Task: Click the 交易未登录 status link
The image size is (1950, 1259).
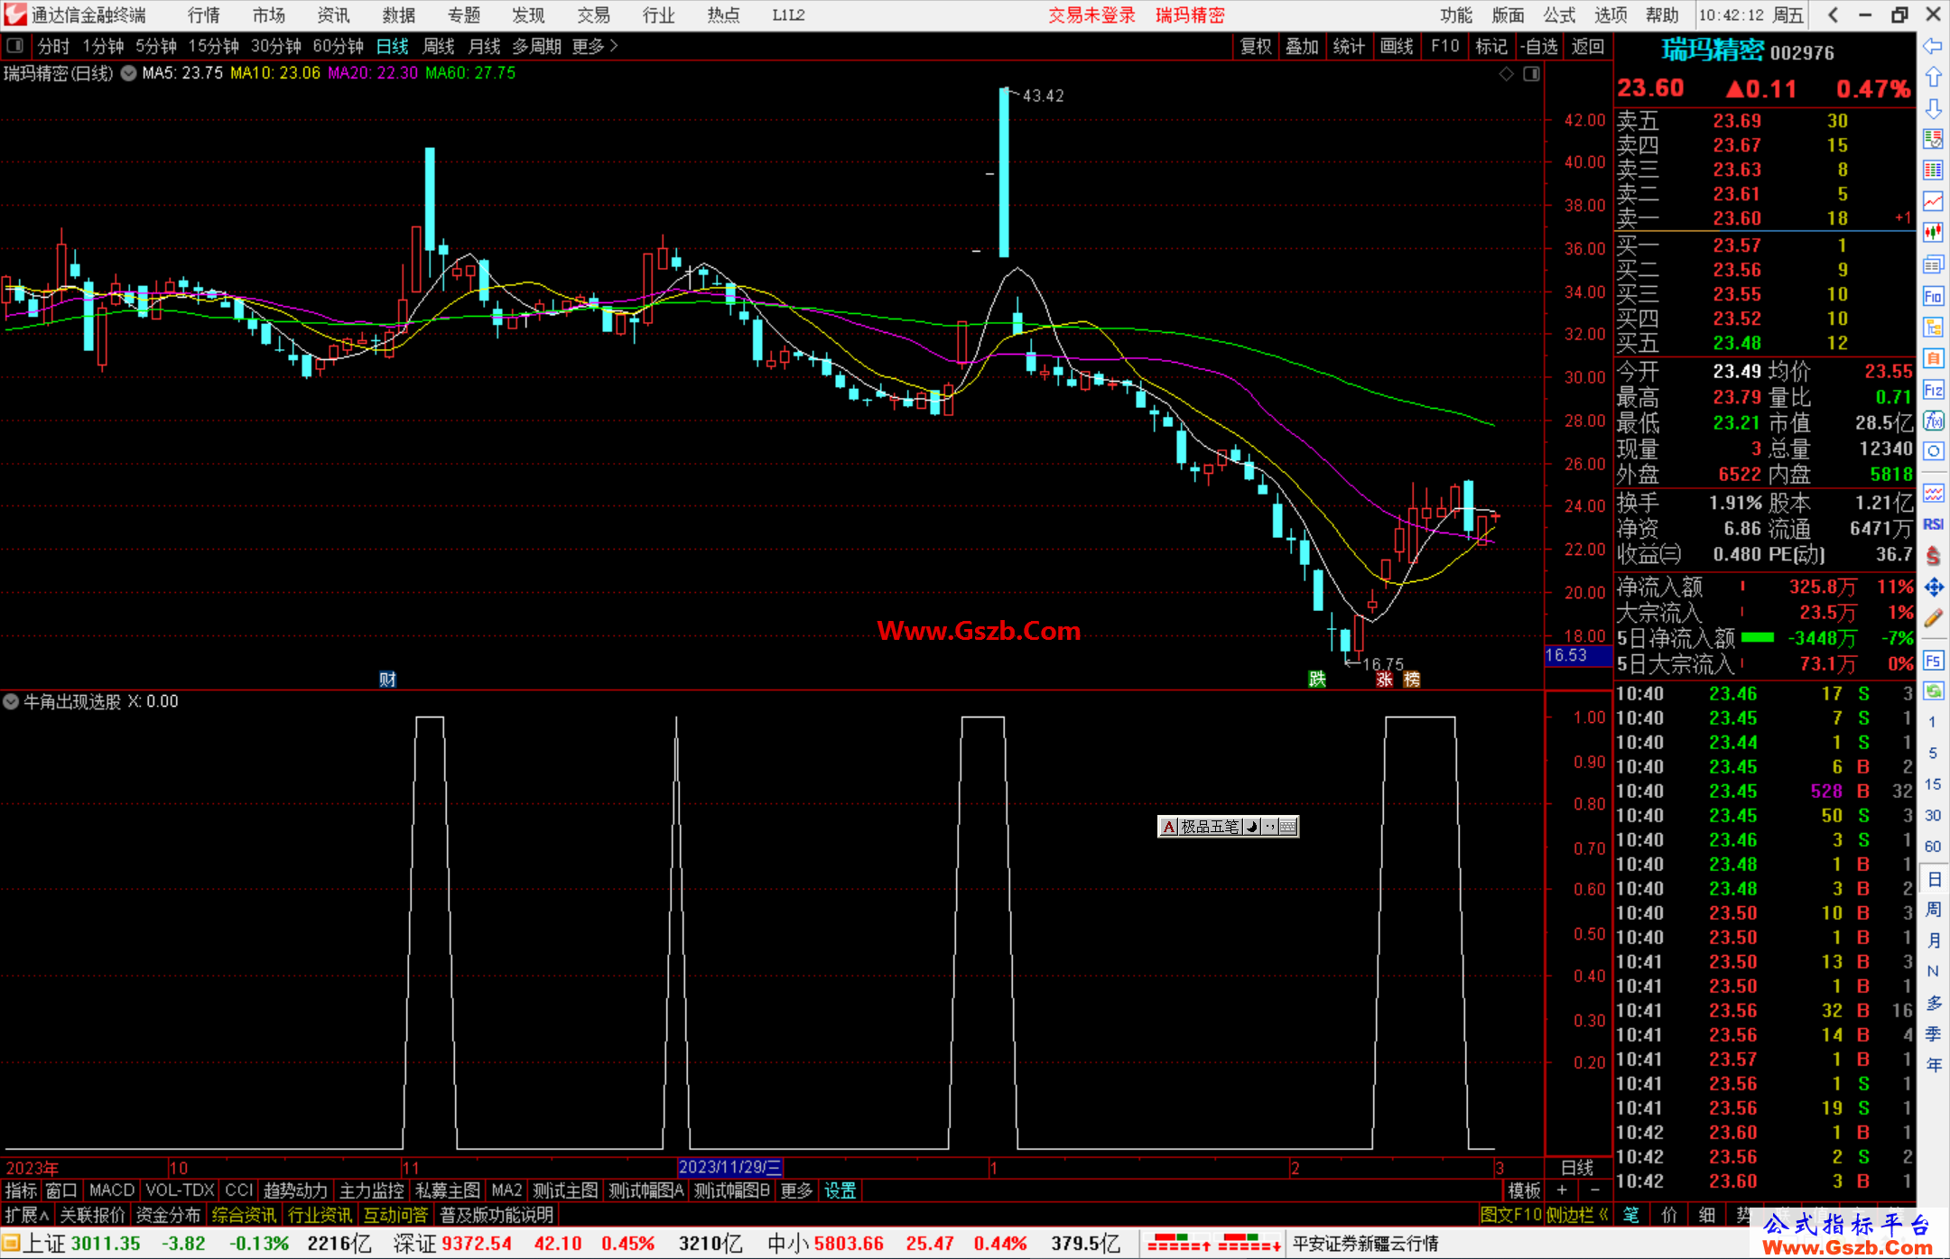Action: 1091,14
